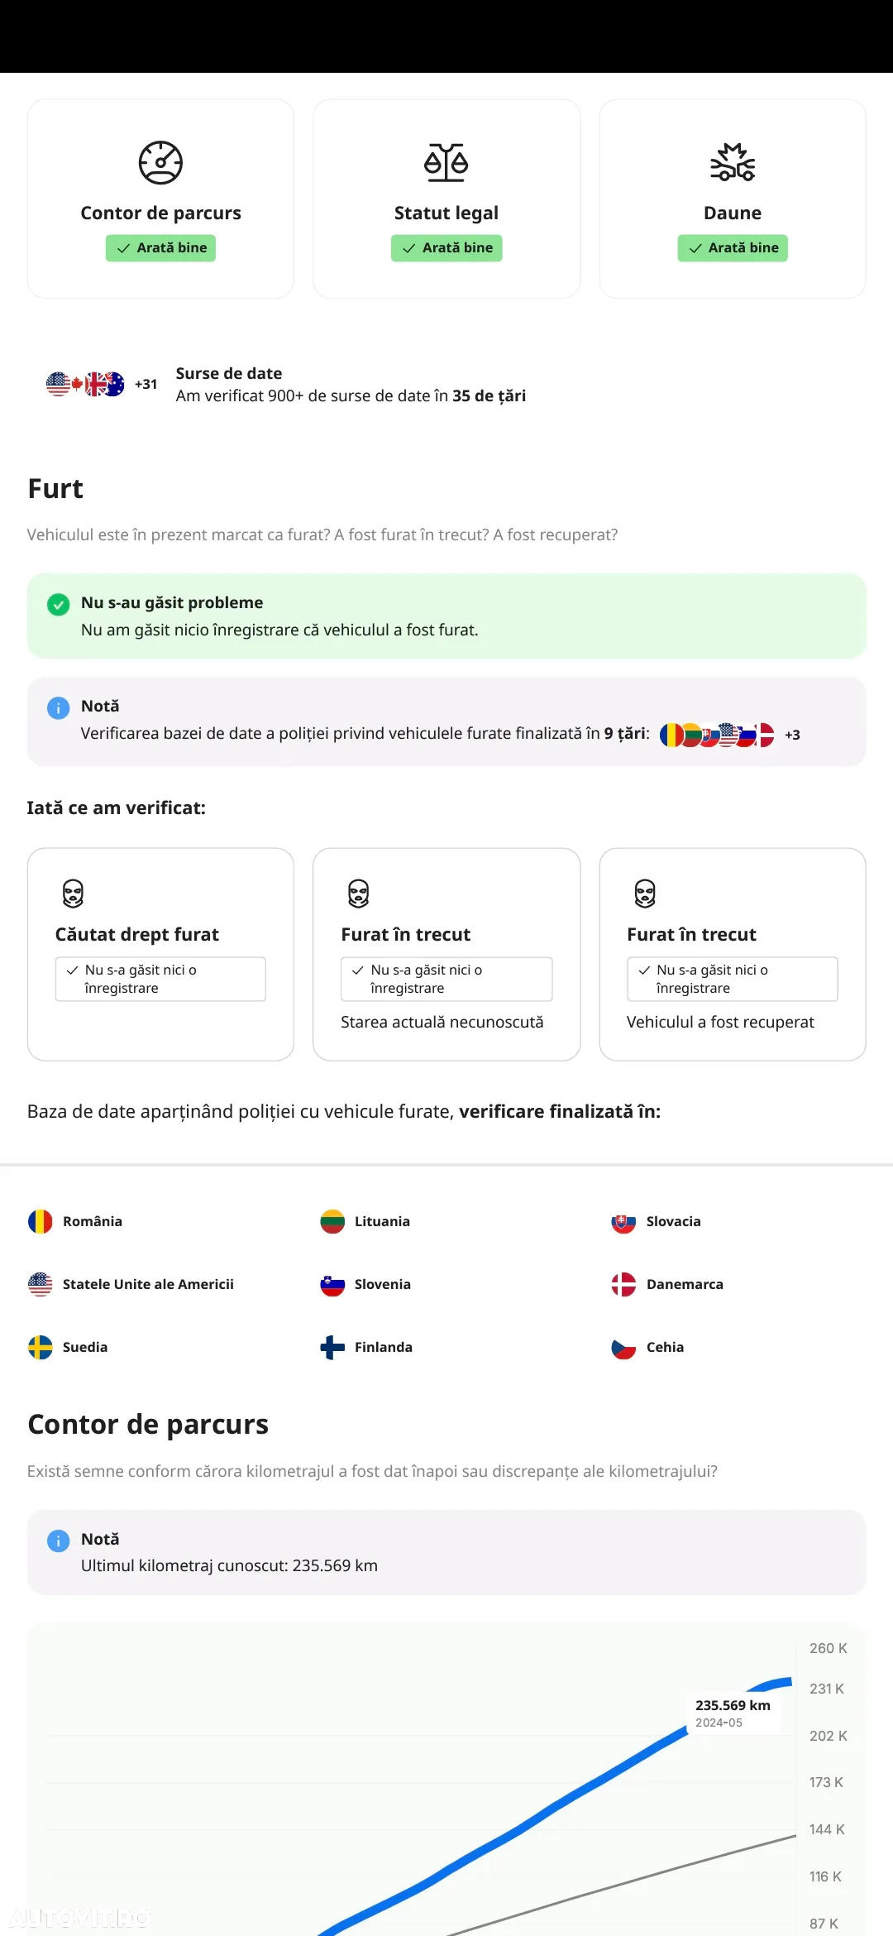This screenshot has height=1936, width=893.
Task: Open the Statut legal summary card
Action: tap(446, 199)
